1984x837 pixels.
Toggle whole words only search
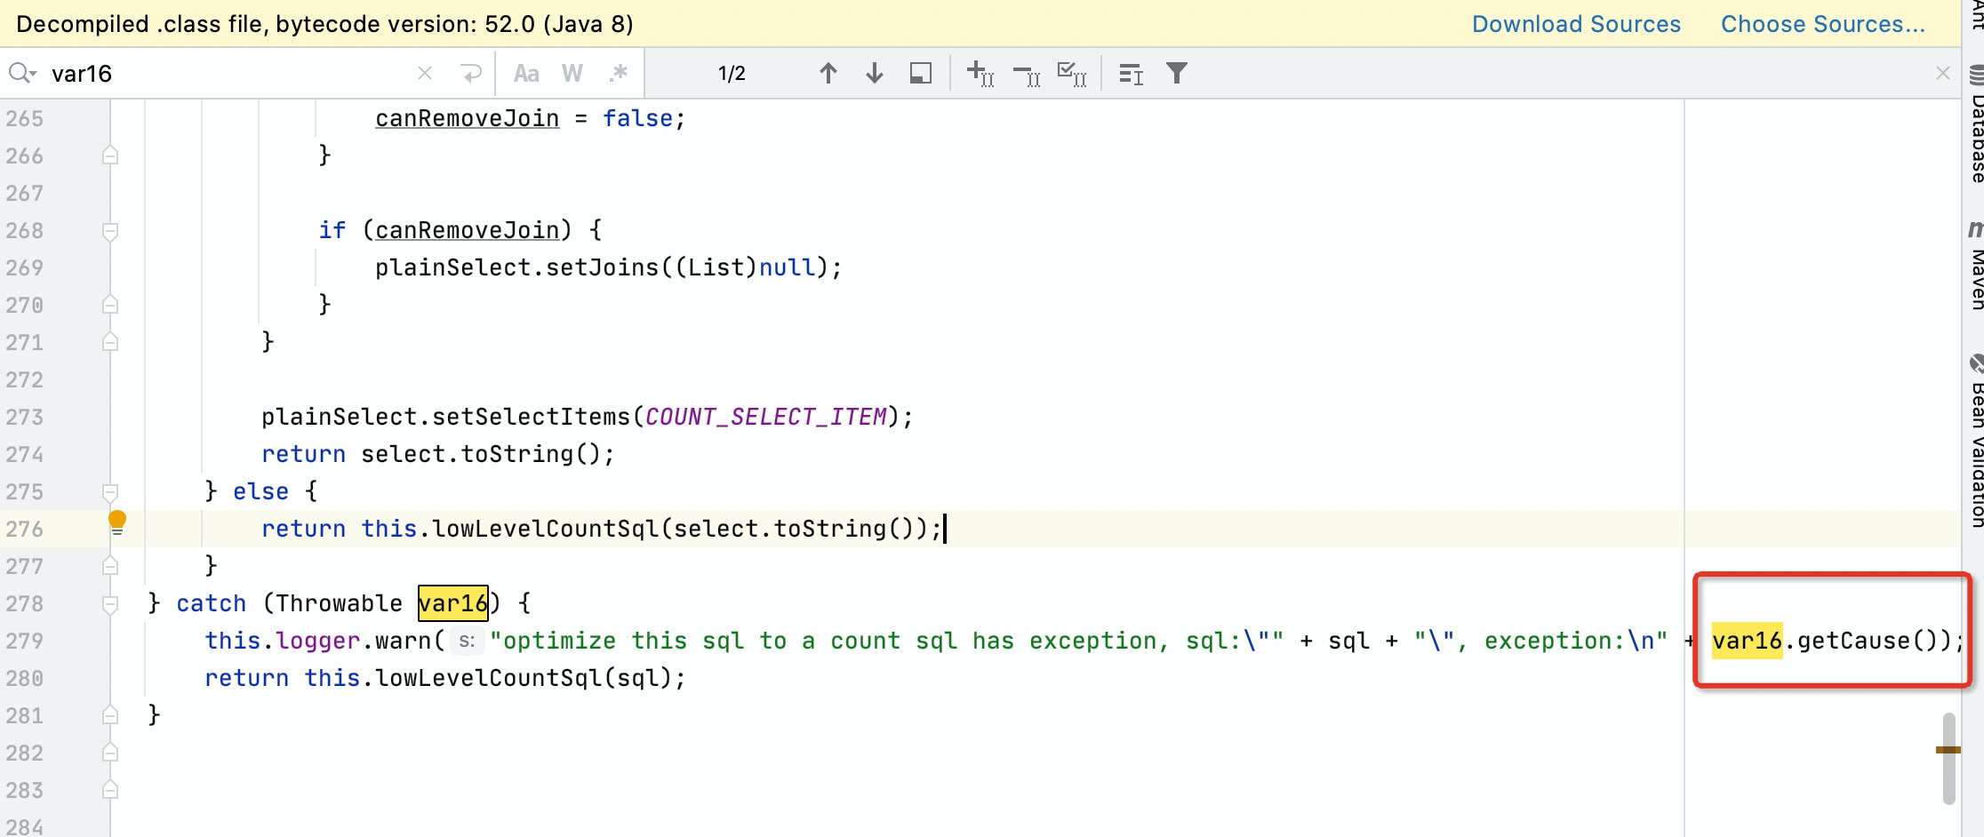point(572,73)
